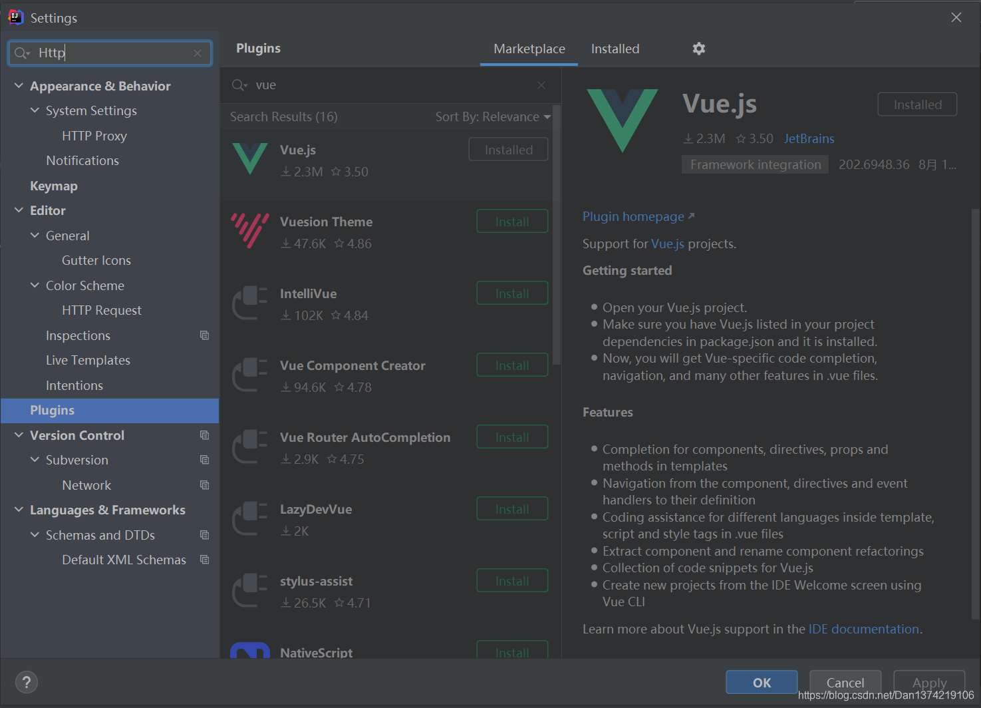Click the project-level icon beside Network
This screenshot has height=708, width=981.
(x=205, y=485)
